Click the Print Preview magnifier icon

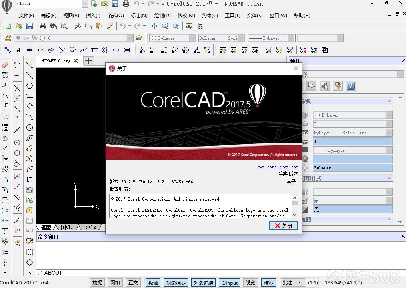pyautogui.click(x=64, y=26)
